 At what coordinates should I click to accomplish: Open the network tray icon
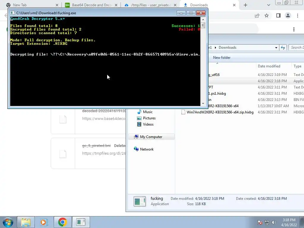click(x=267, y=222)
